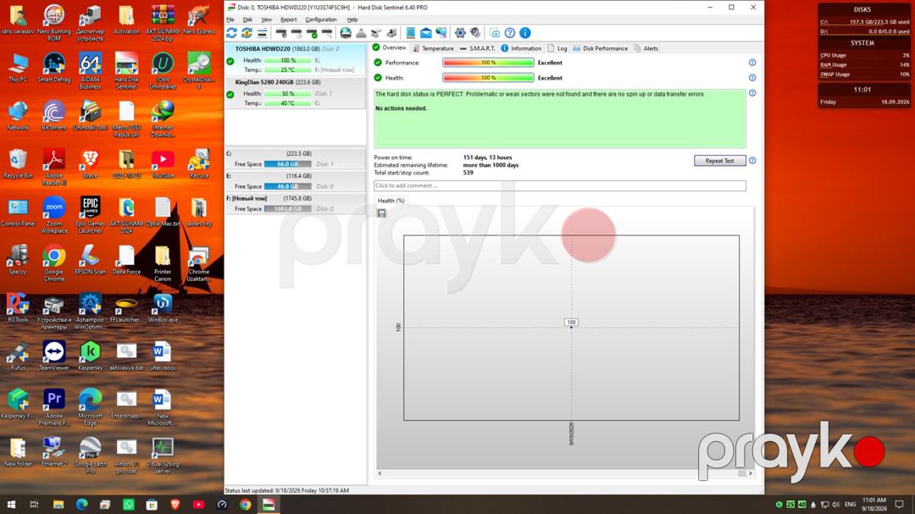Open TeamViewer desktop icon

[x=53, y=356]
